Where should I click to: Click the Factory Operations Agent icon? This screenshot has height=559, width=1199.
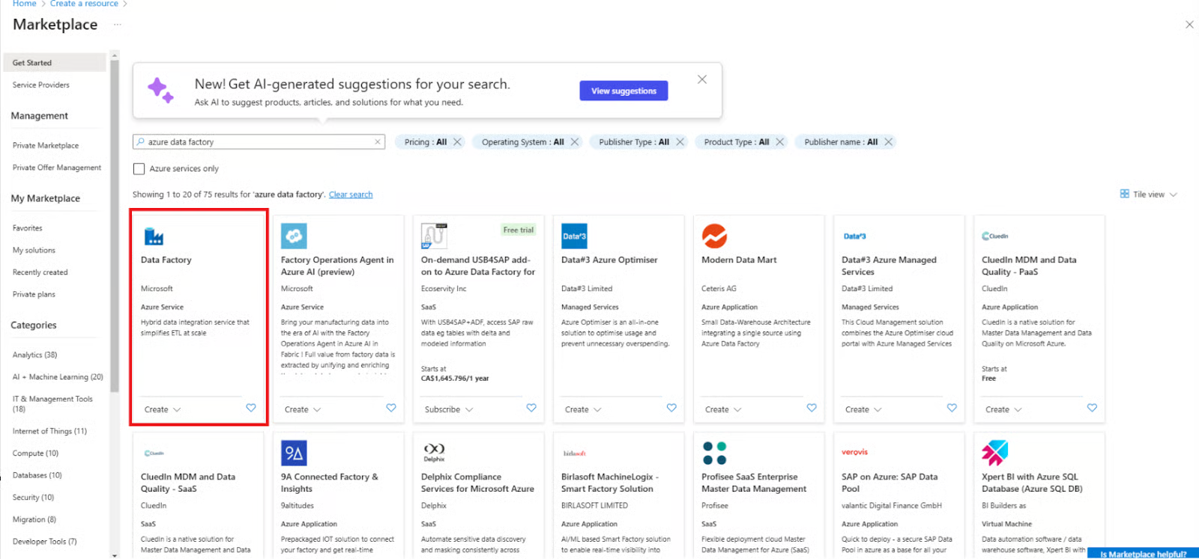(294, 236)
